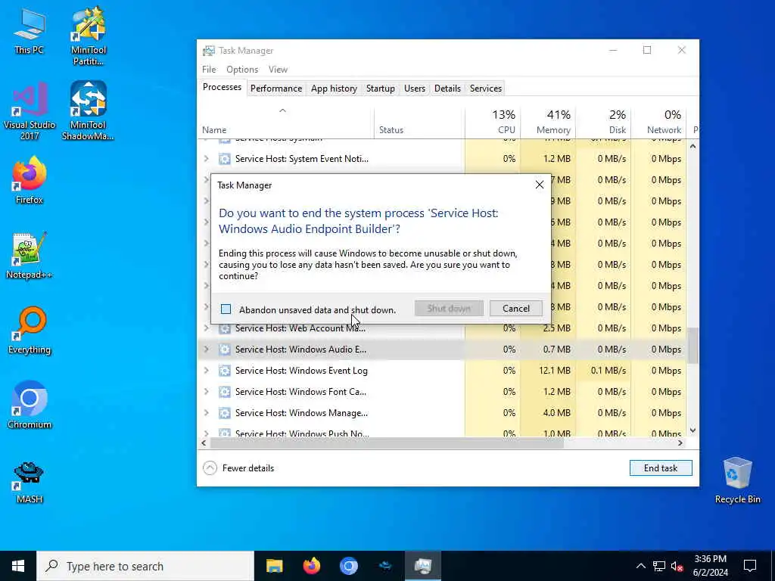Sort processes by Network column
The height and width of the screenshot is (581, 775).
click(x=659, y=122)
